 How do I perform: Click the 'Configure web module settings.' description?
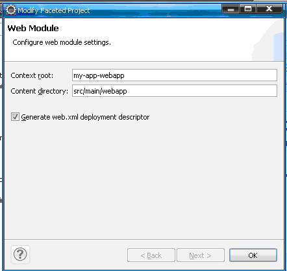[x=62, y=42]
